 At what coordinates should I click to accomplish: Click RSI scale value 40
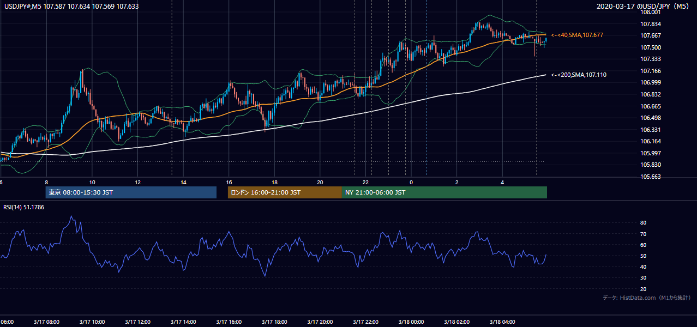point(644,267)
